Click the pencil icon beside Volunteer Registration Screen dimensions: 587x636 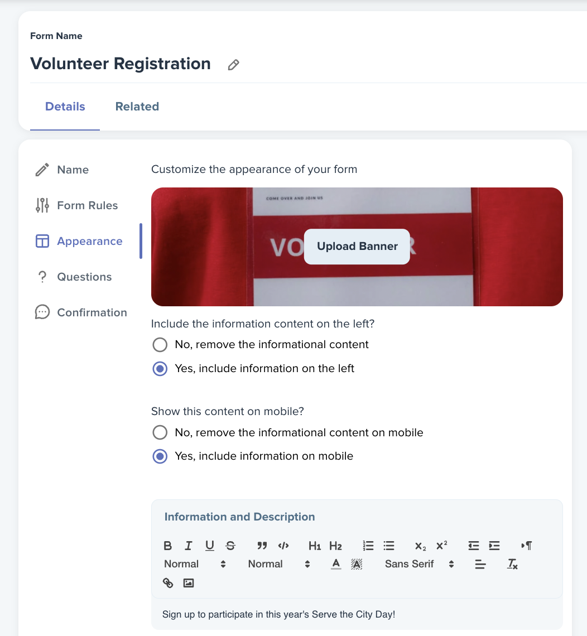click(x=233, y=65)
